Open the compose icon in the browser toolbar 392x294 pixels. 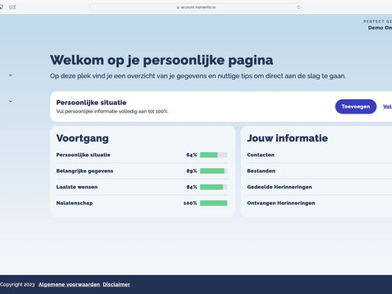tap(12, 7)
